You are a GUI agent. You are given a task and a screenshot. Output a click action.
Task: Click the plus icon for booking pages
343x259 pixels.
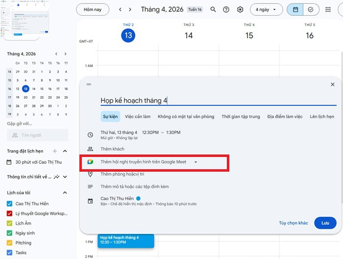click(x=55, y=151)
